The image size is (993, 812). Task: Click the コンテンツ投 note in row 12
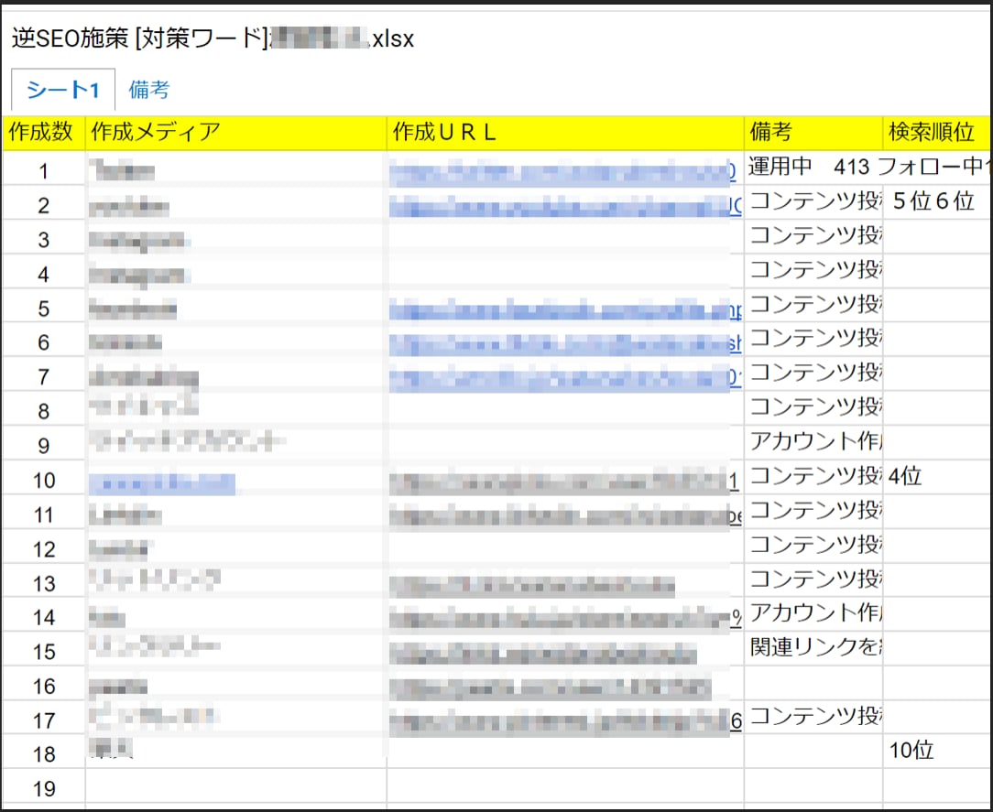coord(813,545)
